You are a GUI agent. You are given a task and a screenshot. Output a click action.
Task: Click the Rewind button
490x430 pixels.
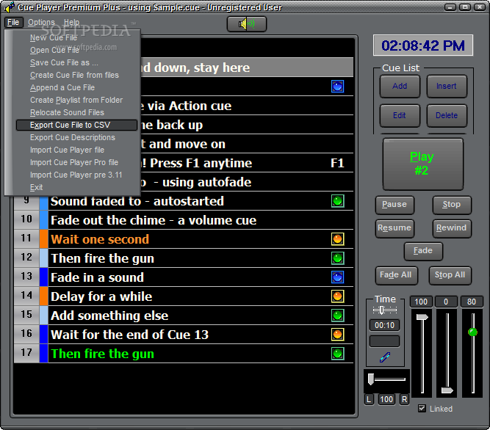tap(452, 228)
